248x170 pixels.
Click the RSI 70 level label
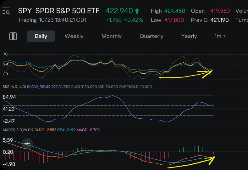click(5, 54)
